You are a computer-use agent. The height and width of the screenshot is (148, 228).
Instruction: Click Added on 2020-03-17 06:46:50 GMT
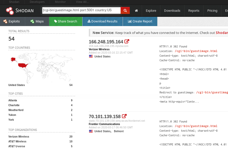[111, 127]
